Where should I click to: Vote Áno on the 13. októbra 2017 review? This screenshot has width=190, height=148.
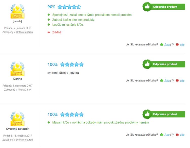click(167, 135)
